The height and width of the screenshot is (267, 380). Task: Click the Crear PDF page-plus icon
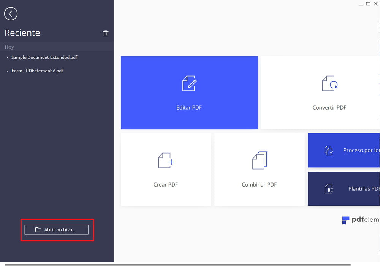click(x=166, y=160)
